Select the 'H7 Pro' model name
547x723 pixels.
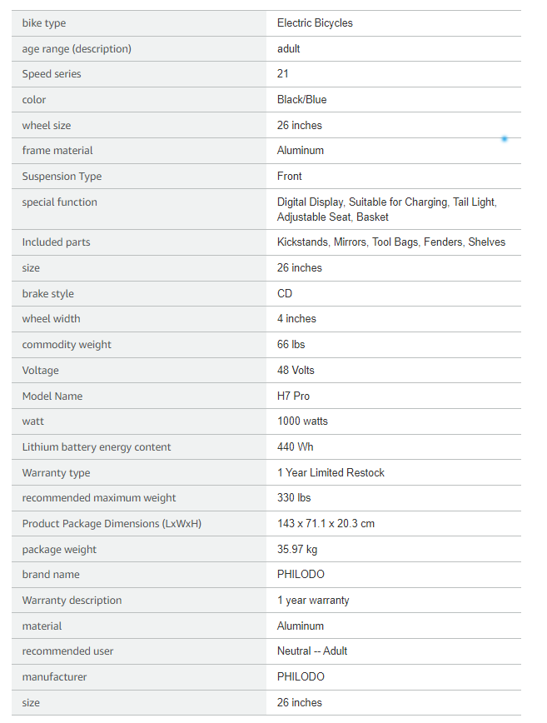(x=293, y=396)
